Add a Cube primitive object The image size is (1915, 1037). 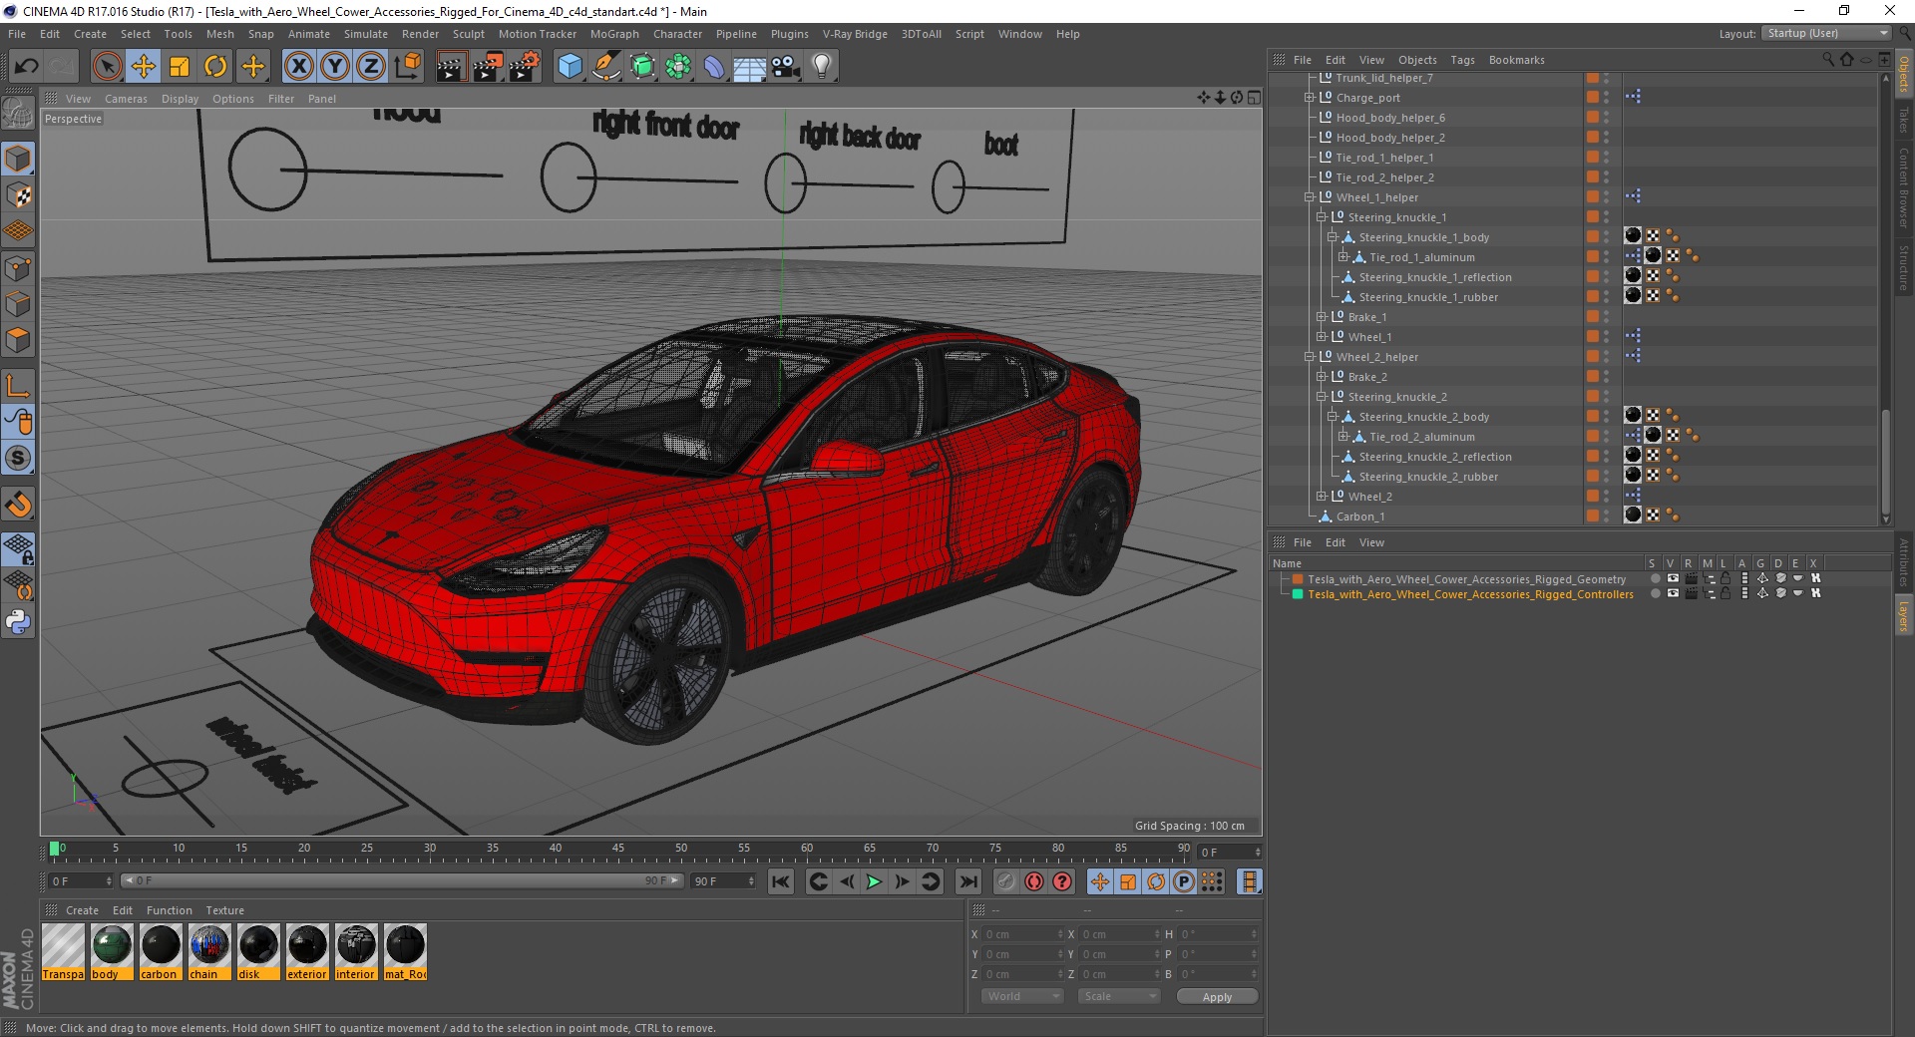(570, 67)
